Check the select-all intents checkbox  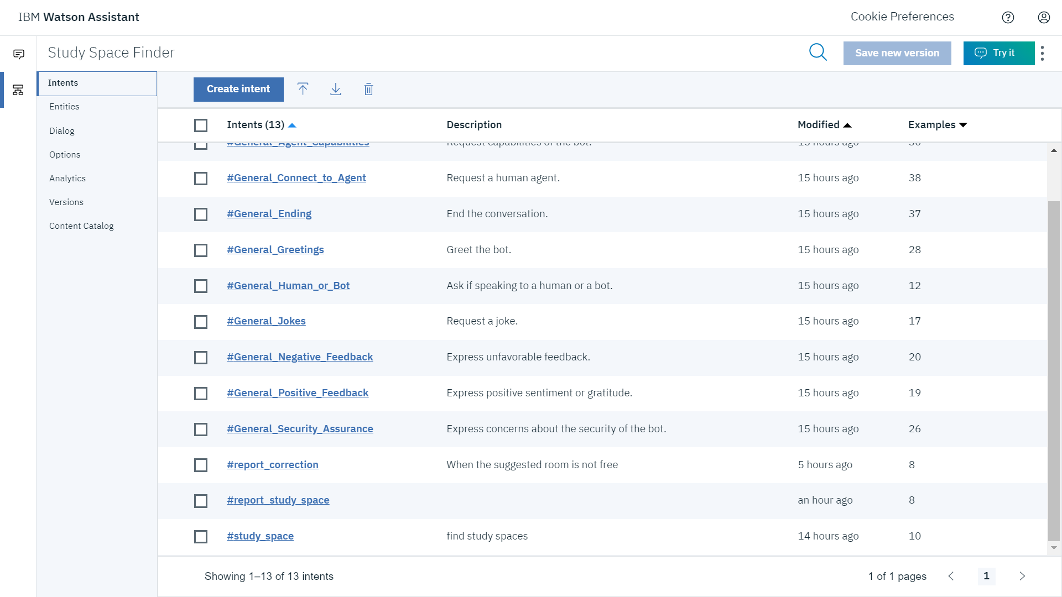[x=201, y=125]
